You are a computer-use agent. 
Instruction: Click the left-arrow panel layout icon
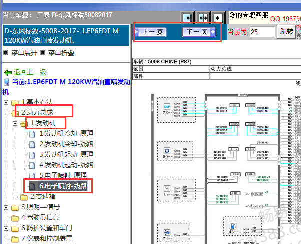click(218, 18)
